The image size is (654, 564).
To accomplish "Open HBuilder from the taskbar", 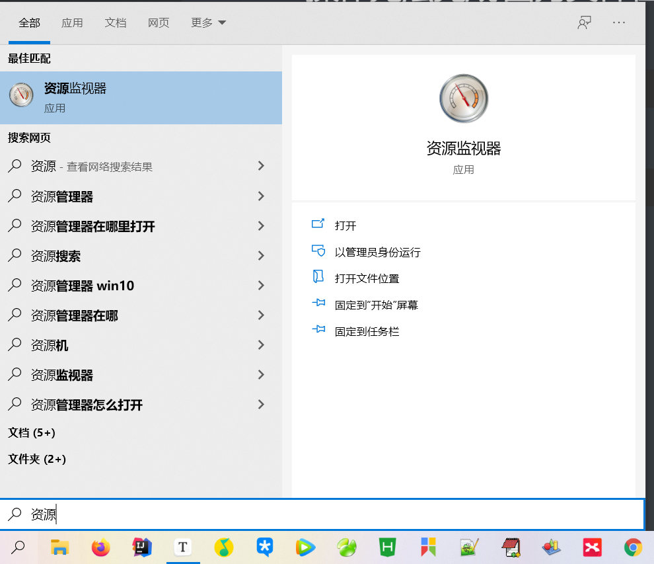I will tap(387, 547).
